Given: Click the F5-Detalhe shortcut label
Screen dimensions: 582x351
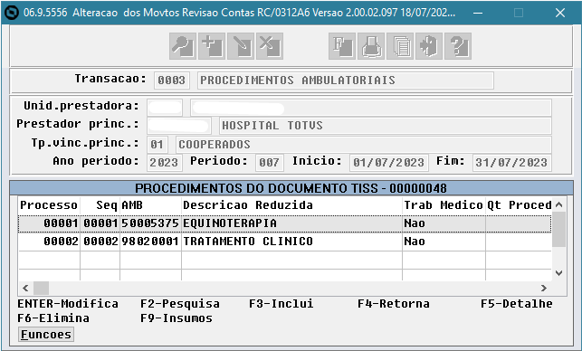Looking at the screenshot, I should 516,304.
